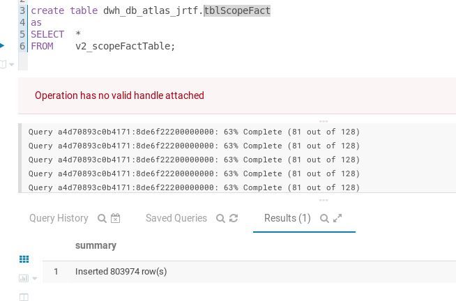The image size is (456, 301).
Task: Refresh the Saved Queries list
Action: (x=234, y=218)
